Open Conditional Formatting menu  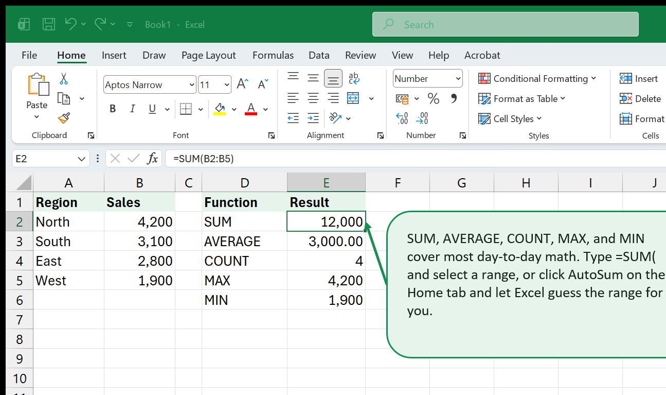[x=537, y=78]
